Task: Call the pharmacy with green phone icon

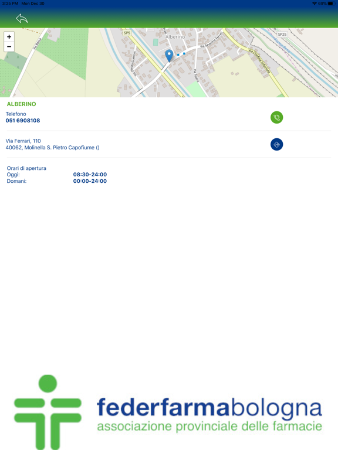Action: tap(276, 117)
